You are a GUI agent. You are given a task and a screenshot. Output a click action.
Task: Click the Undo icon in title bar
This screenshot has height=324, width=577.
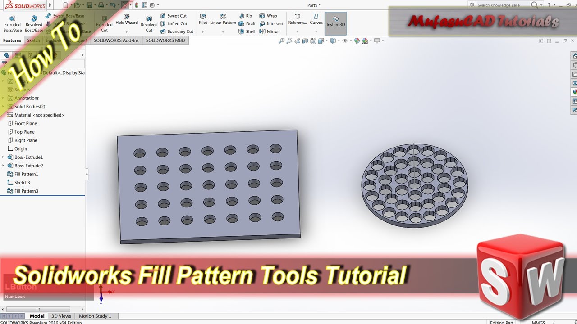pos(113,5)
